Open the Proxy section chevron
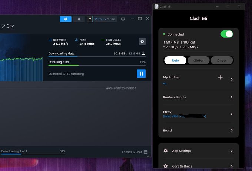Image resolution: width=252 pixels, height=171 pixels. (232, 114)
